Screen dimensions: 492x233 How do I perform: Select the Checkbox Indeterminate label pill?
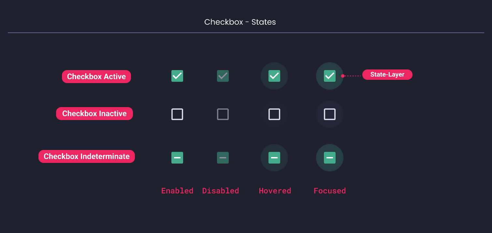coord(87,156)
